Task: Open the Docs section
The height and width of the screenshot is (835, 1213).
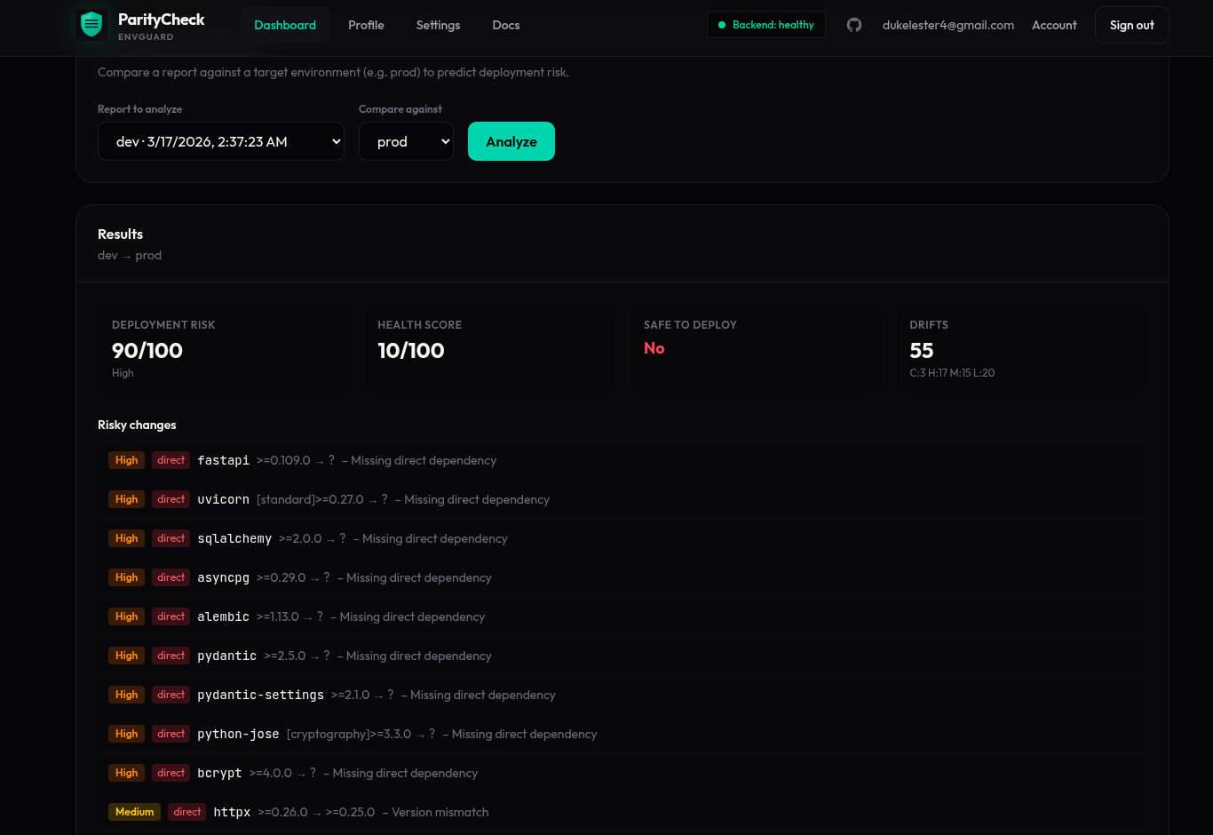Action: pyautogui.click(x=506, y=25)
